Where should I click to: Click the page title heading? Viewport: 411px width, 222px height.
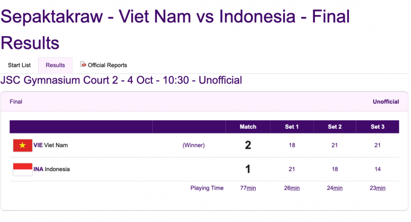click(x=175, y=29)
